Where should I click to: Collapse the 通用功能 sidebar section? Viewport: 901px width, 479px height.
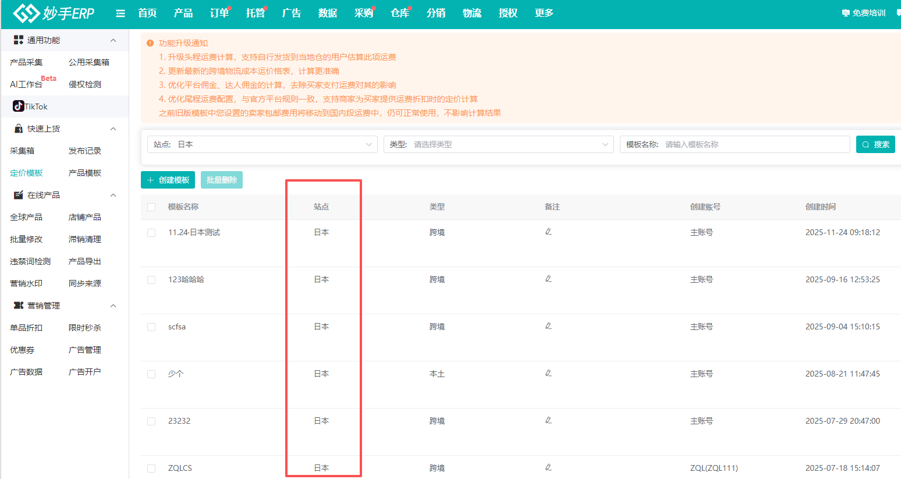pyautogui.click(x=113, y=40)
